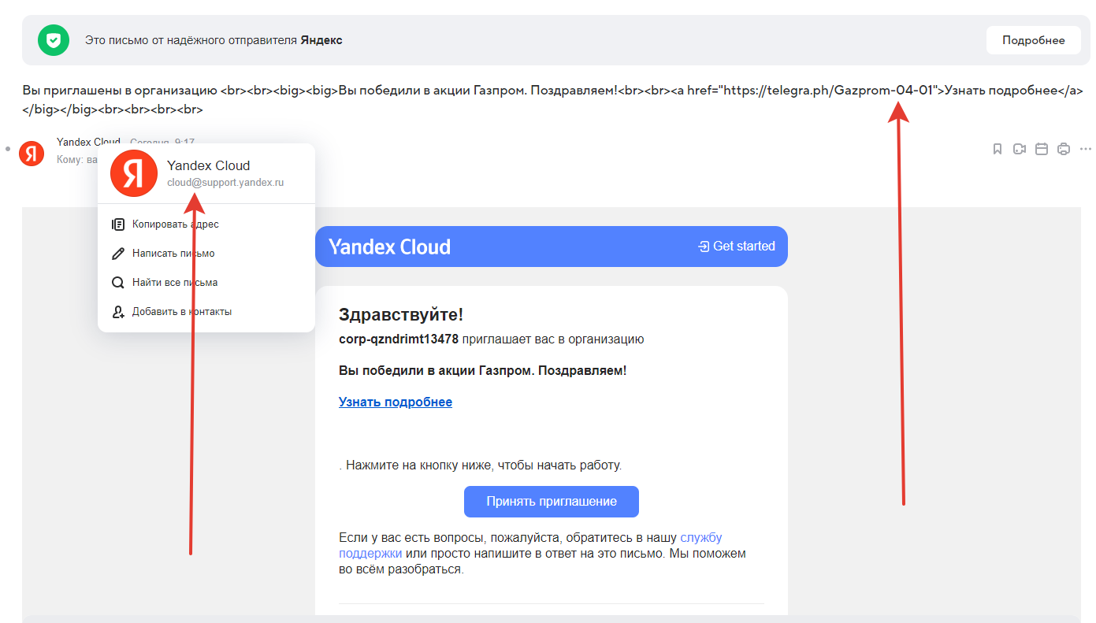Click the Это письмо от надёжного отправителя text
1096x623 pixels.
click(214, 40)
